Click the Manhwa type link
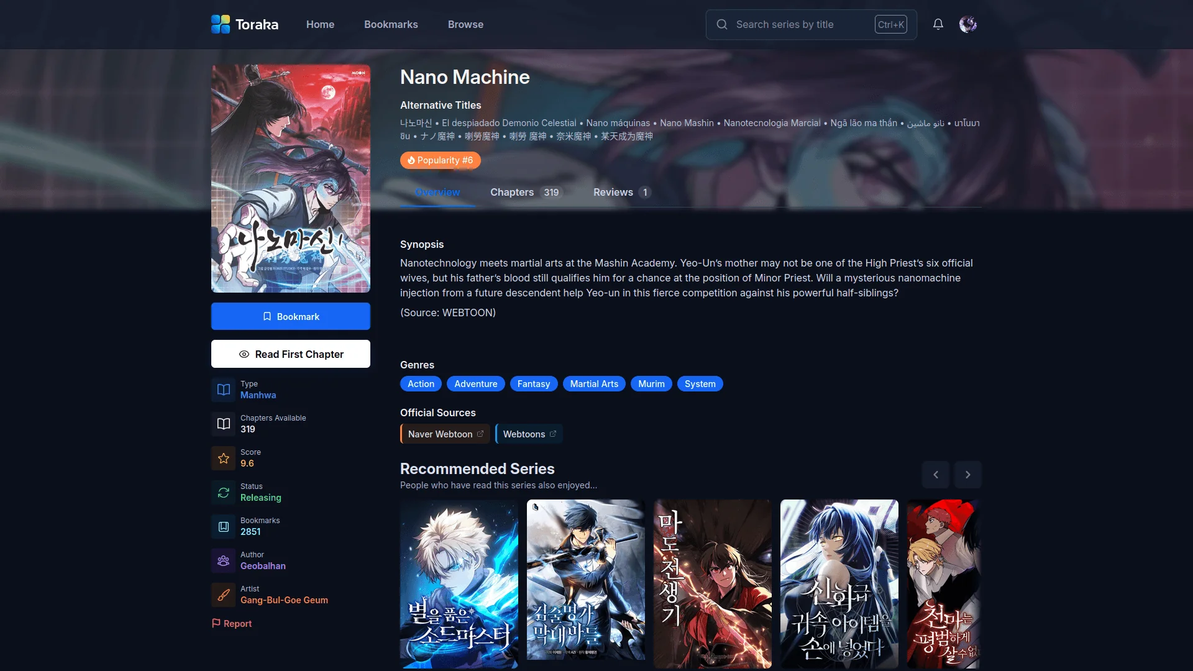1193x671 pixels. pos(258,395)
